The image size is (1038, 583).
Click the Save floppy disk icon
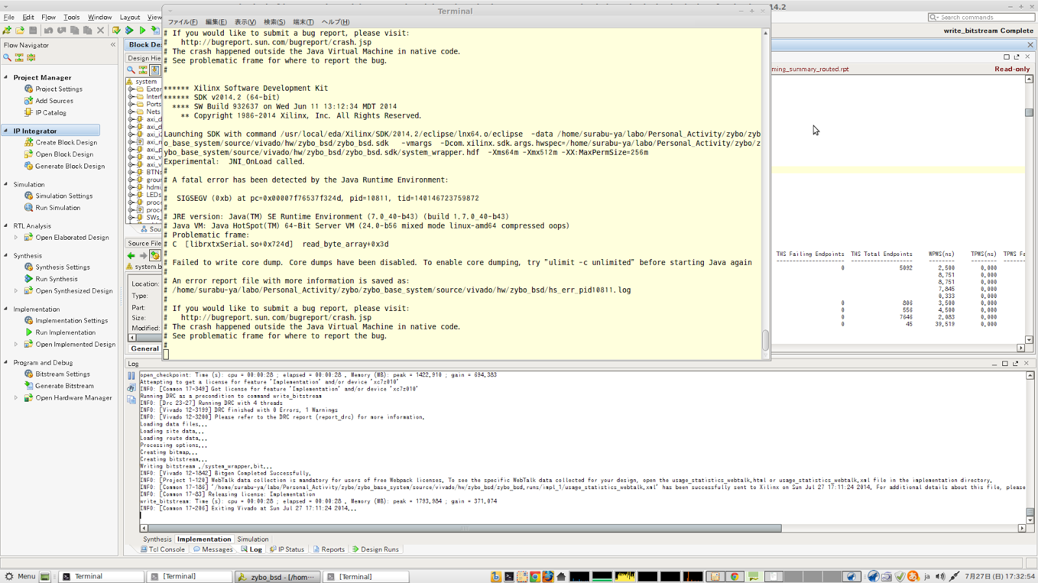click(33, 30)
